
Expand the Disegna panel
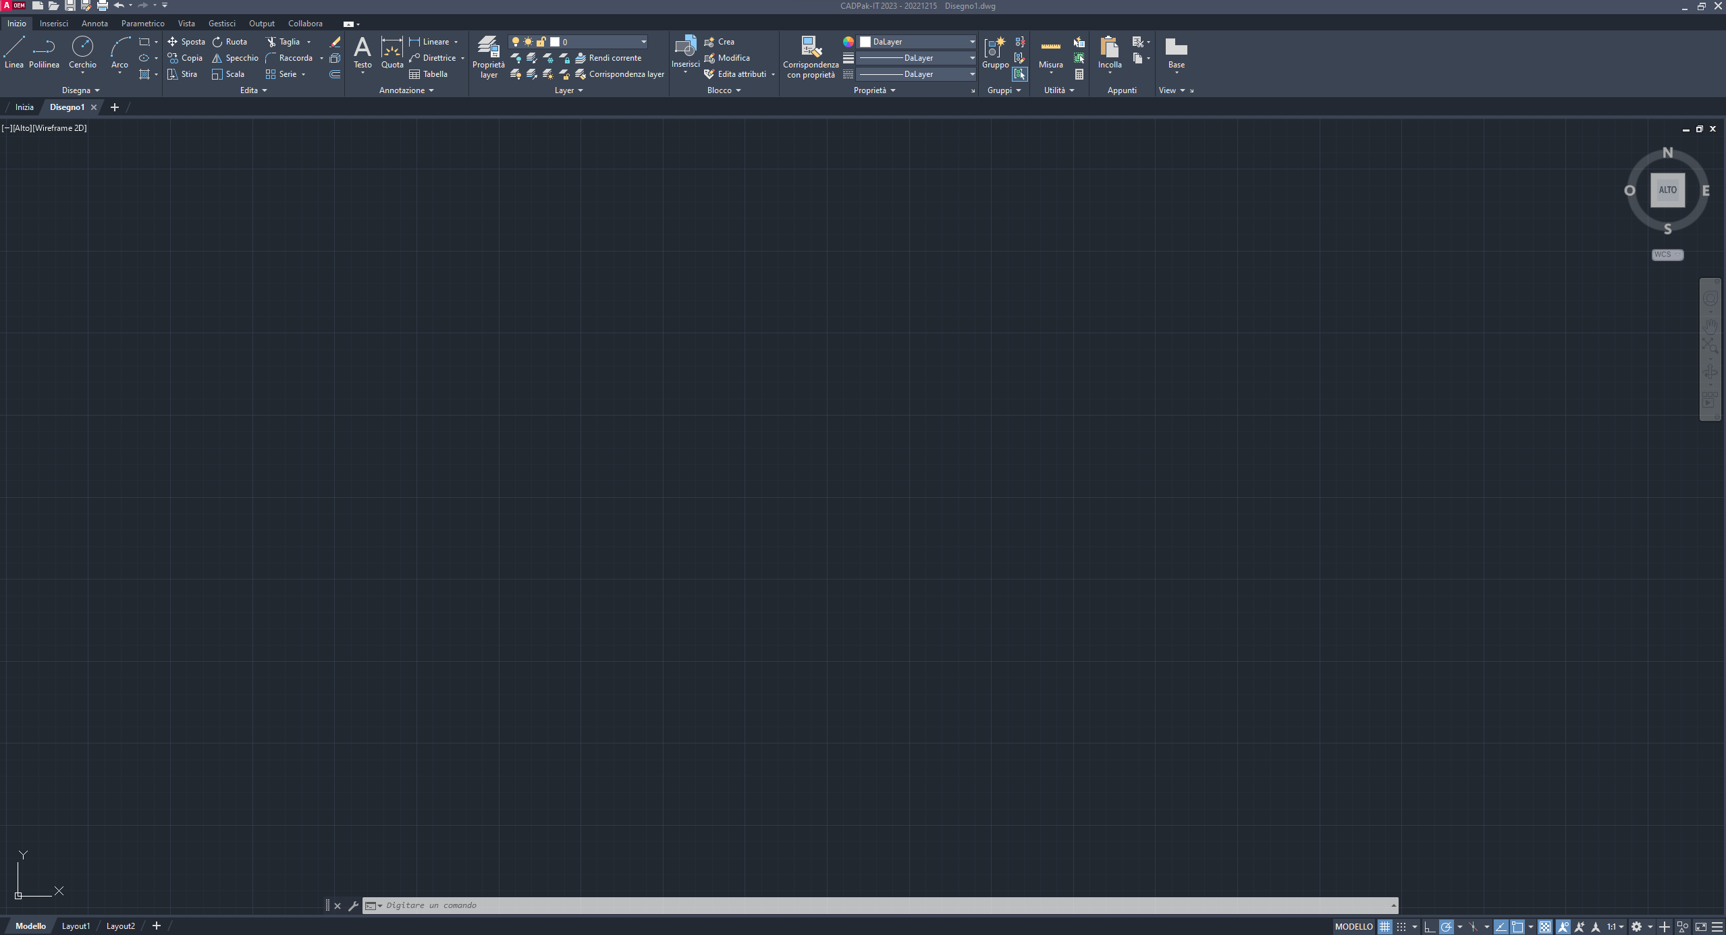(x=80, y=90)
